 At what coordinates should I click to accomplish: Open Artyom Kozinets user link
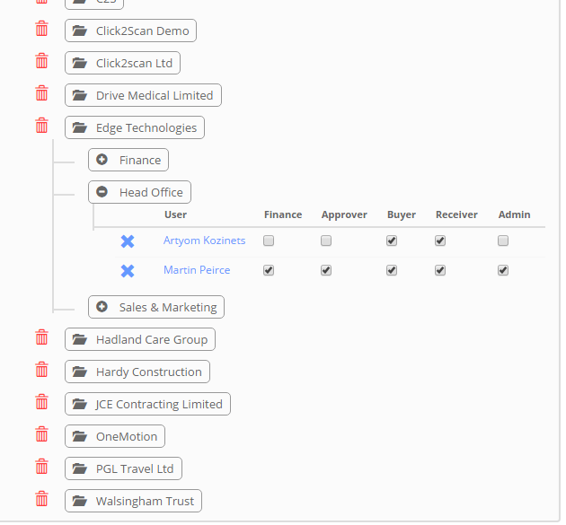pos(204,241)
